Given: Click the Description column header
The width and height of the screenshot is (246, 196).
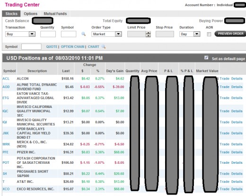Looking at the screenshot, I should point(37,71).
